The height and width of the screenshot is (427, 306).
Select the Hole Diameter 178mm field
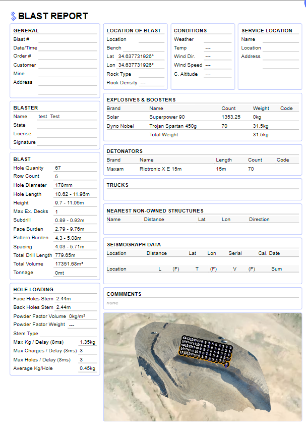click(75, 185)
